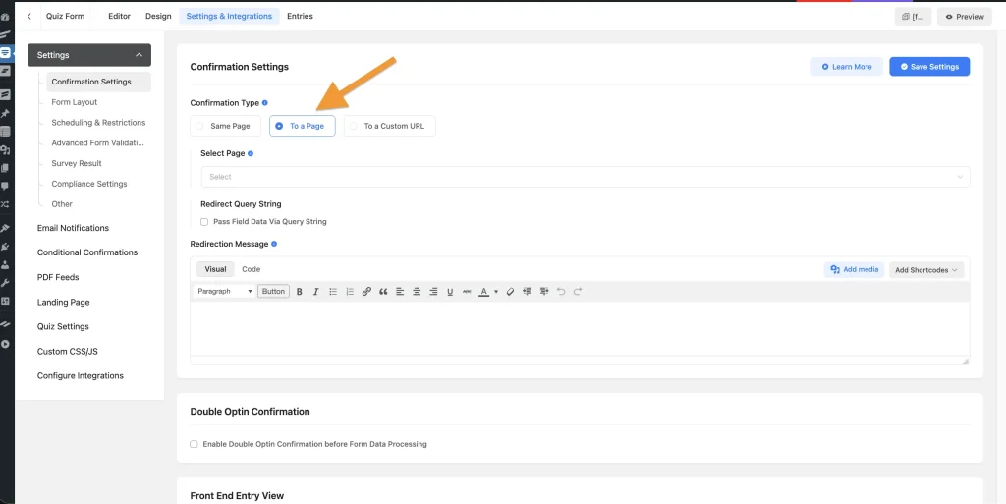The height and width of the screenshot is (504, 1006).
Task: Apply strikethrough formatting in the editor
Action: click(x=467, y=292)
